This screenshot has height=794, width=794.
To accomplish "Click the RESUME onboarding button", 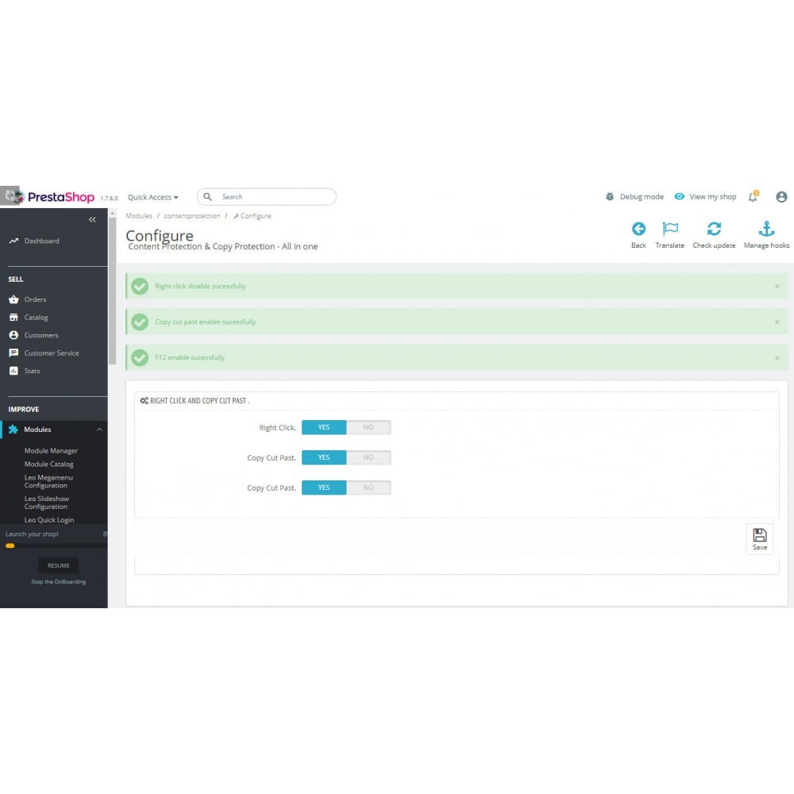I will click(x=58, y=565).
